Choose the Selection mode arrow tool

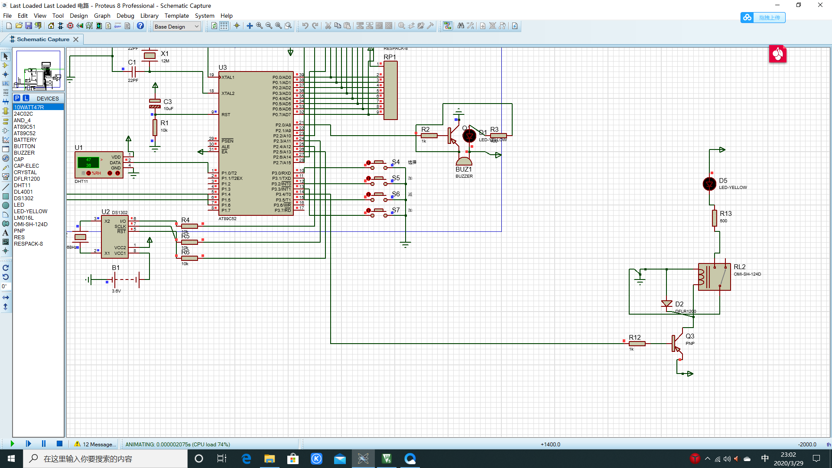click(x=6, y=56)
